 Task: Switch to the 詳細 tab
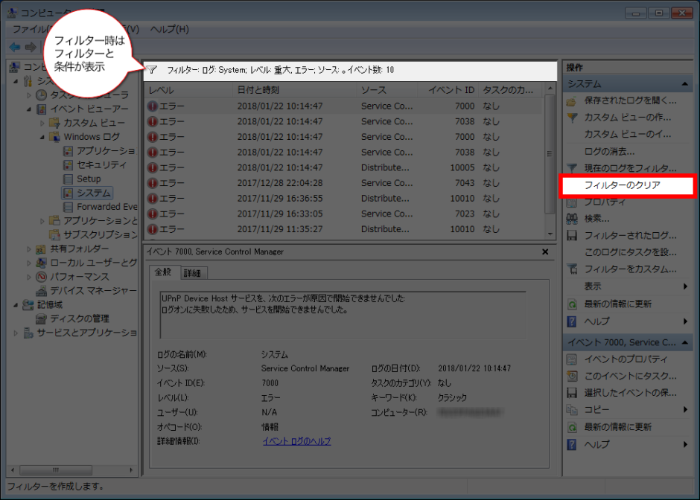pos(192,273)
